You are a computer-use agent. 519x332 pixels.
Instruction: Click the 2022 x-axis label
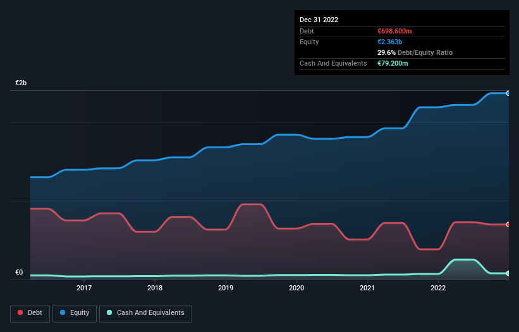[438, 288]
